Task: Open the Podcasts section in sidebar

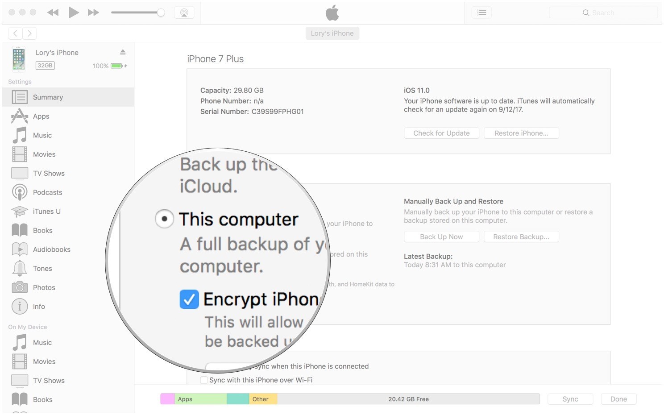Action: pos(47,192)
